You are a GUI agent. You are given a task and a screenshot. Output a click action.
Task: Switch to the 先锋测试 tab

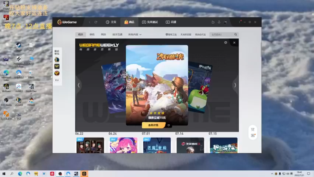[150, 22]
